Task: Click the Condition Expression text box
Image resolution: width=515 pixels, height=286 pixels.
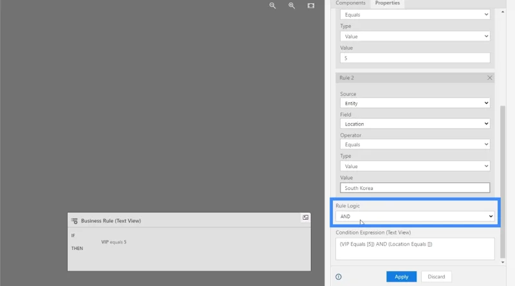Action: coord(415,249)
